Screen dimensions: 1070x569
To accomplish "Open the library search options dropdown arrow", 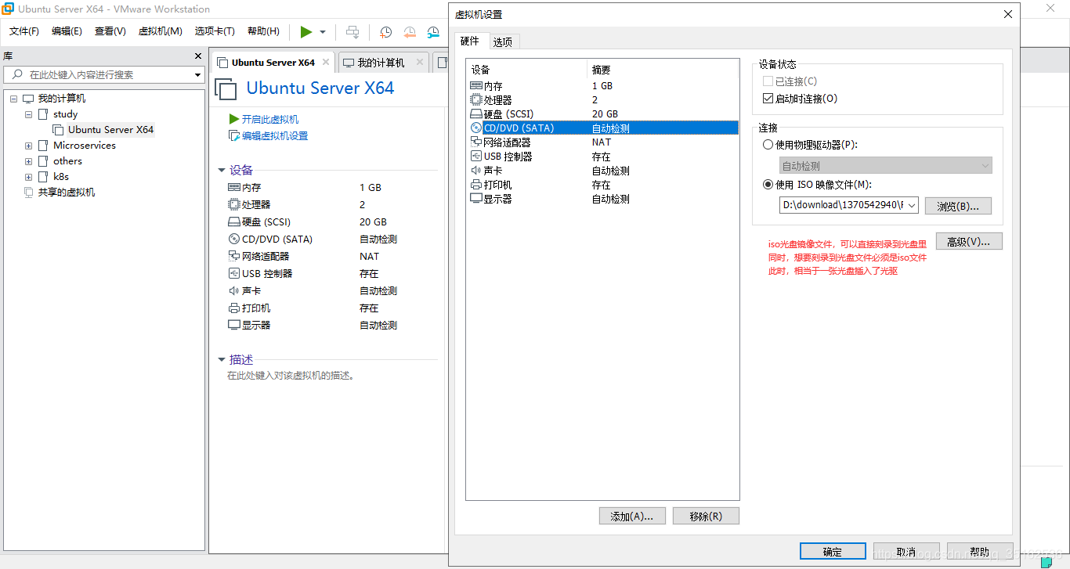I will pyautogui.click(x=198, y=75).
